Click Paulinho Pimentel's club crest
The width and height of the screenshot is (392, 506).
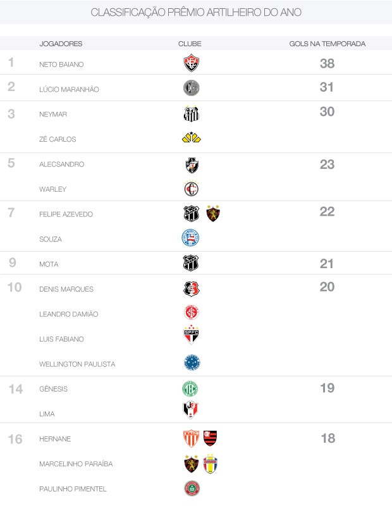tap(191, 488)
